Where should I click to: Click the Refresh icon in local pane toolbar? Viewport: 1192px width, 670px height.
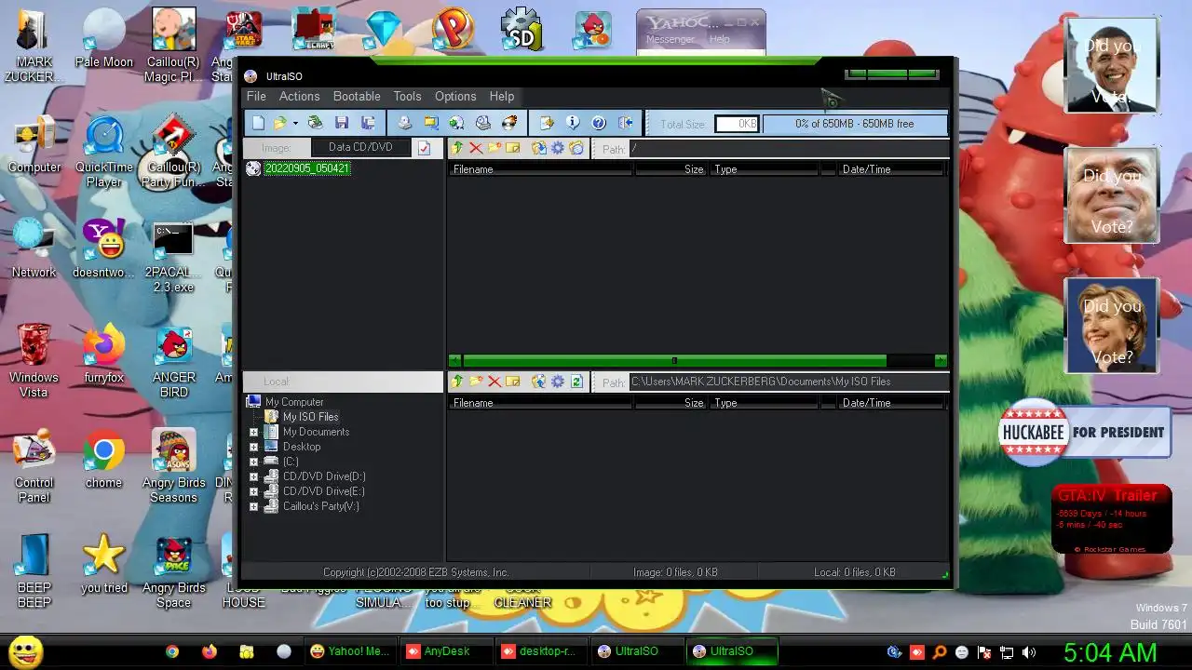[576, 382]
